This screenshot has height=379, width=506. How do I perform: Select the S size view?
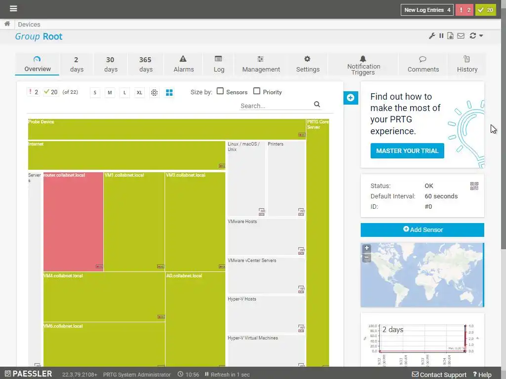coord(95,92)
